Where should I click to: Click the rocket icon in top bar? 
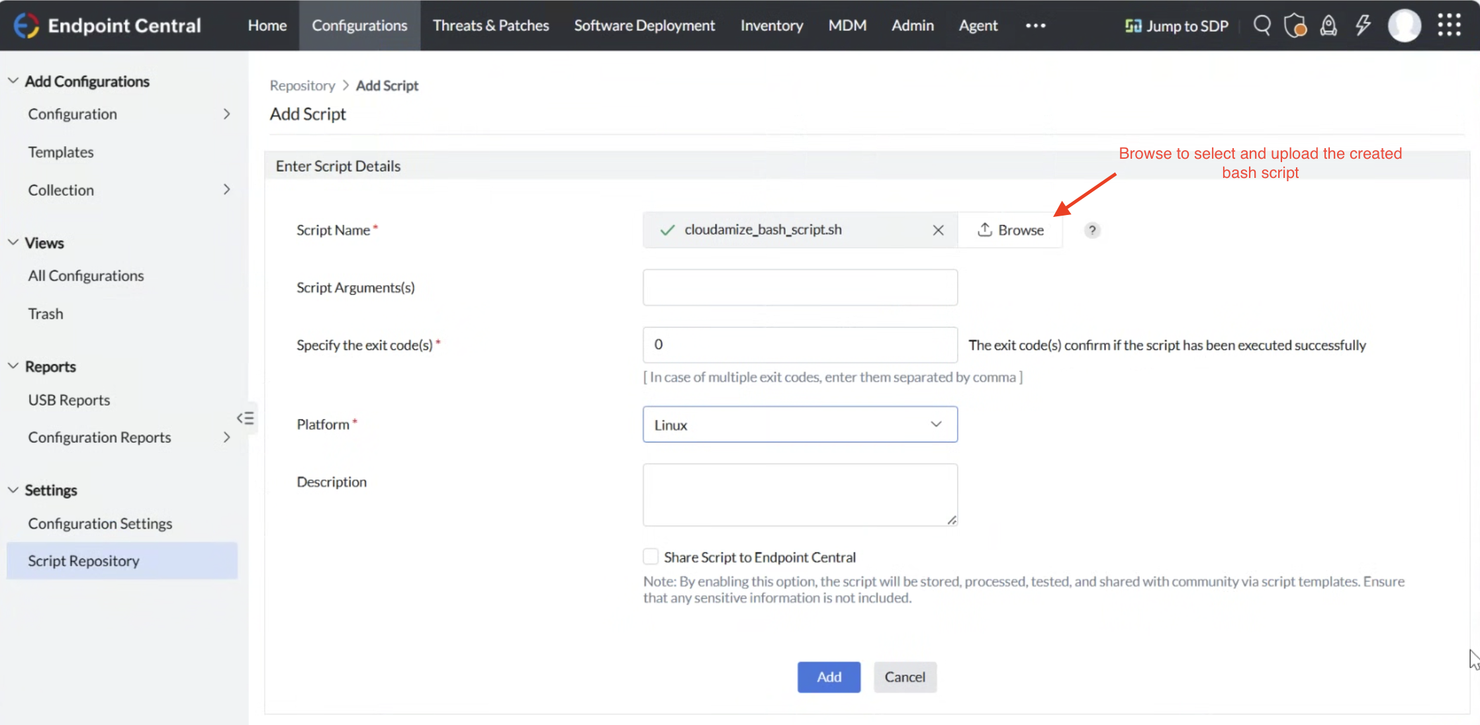1328,26
